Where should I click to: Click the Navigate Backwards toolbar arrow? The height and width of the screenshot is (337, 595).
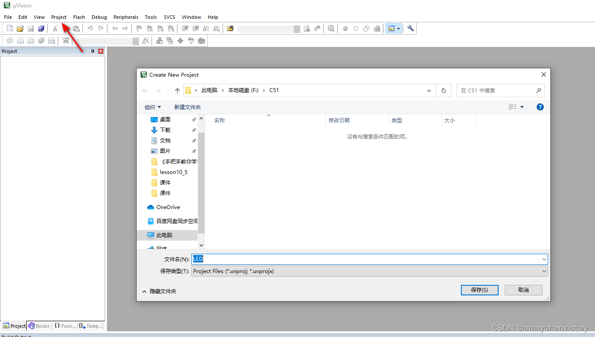pyautogui.click(x=115, y=28)
